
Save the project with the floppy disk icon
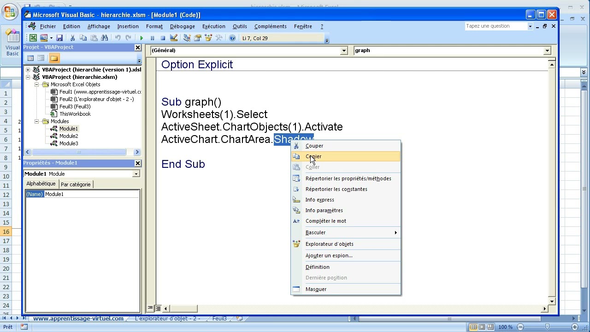tap(59, 38)
